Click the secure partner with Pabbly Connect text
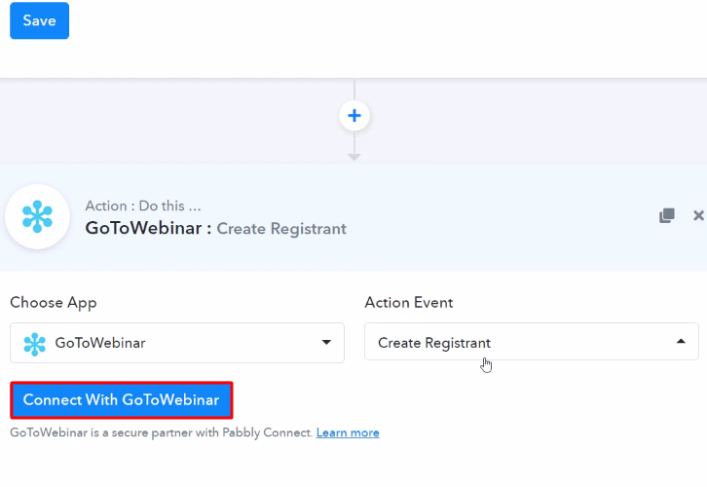Viewport: 707px width, 487px height. point(162,432)
